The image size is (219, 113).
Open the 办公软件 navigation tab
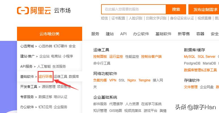coord(141,34)
